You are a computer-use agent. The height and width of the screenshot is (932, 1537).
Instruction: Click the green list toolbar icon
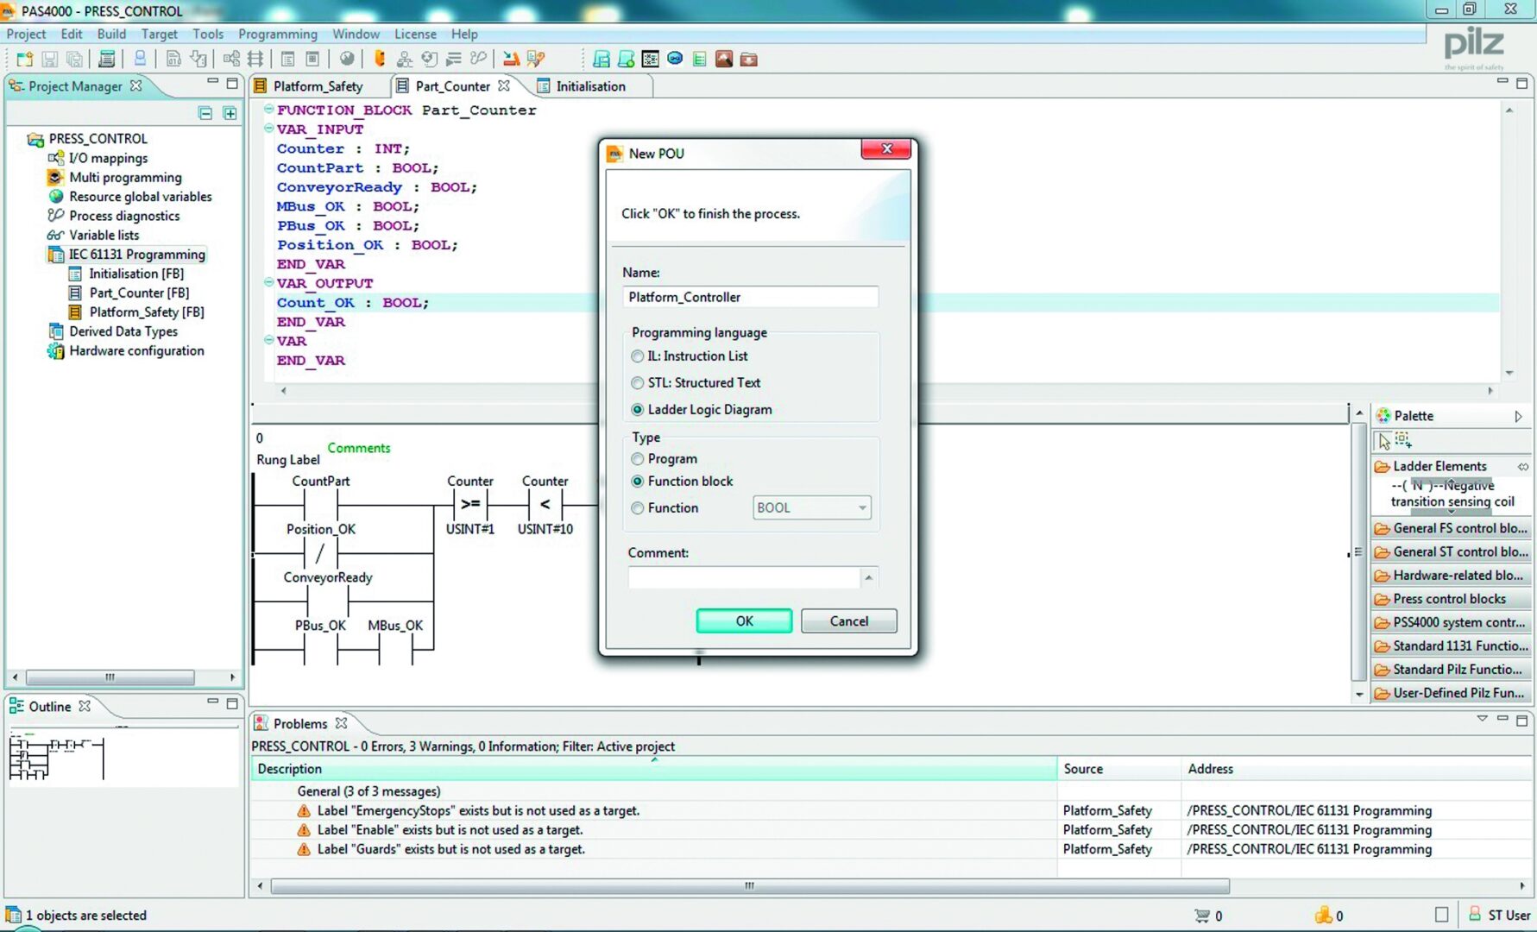pyautogui.click(x=699, y=59)
